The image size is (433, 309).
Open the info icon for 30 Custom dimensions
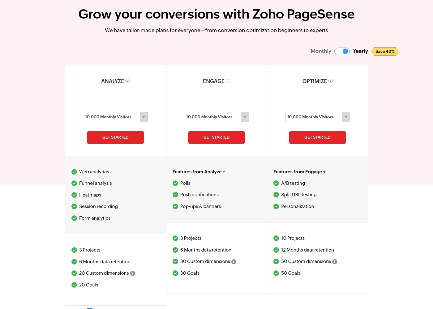(234, 262)
